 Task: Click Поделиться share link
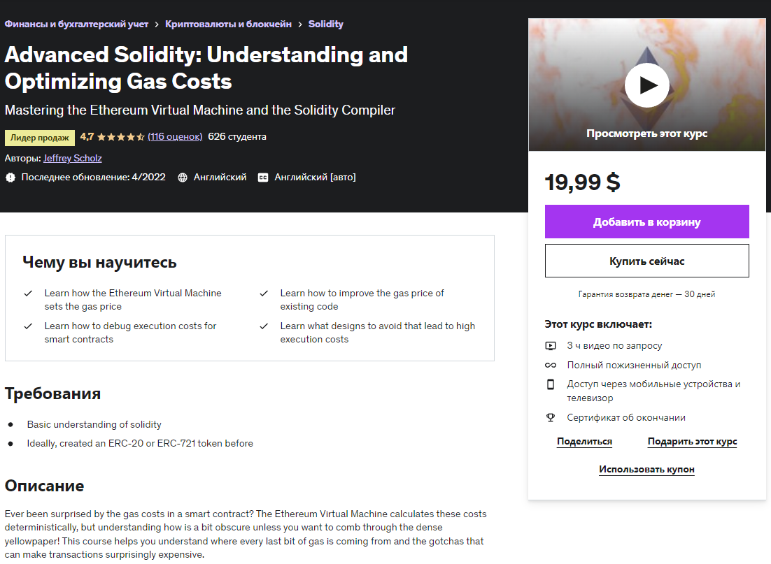coord(584,442)
